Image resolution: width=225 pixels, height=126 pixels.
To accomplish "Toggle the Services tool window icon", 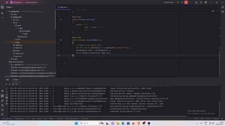I will (x=2, y=100).
